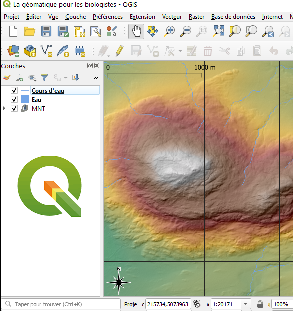Click the Zoom Full extent icon
293x311 pixels.
click(x=218, y=31)
